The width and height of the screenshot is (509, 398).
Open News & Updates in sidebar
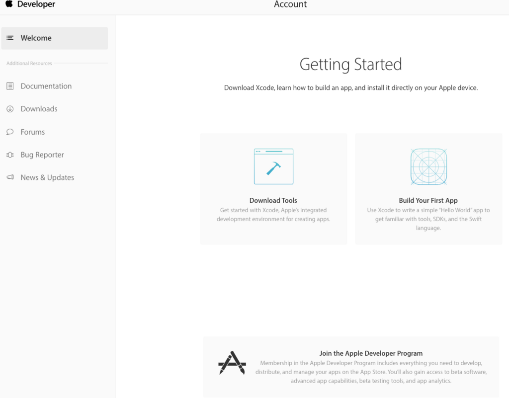47,177
